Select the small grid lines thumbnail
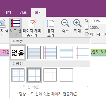This screenshot has height=108, width=106. (x=18, y=75)
